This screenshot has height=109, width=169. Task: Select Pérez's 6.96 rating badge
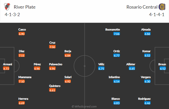coord(37,68)
